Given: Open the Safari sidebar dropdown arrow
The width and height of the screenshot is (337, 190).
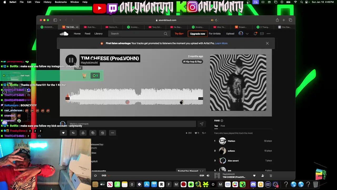Looking at the screenshot, I should pyautogui.click(x=60, y=20).
